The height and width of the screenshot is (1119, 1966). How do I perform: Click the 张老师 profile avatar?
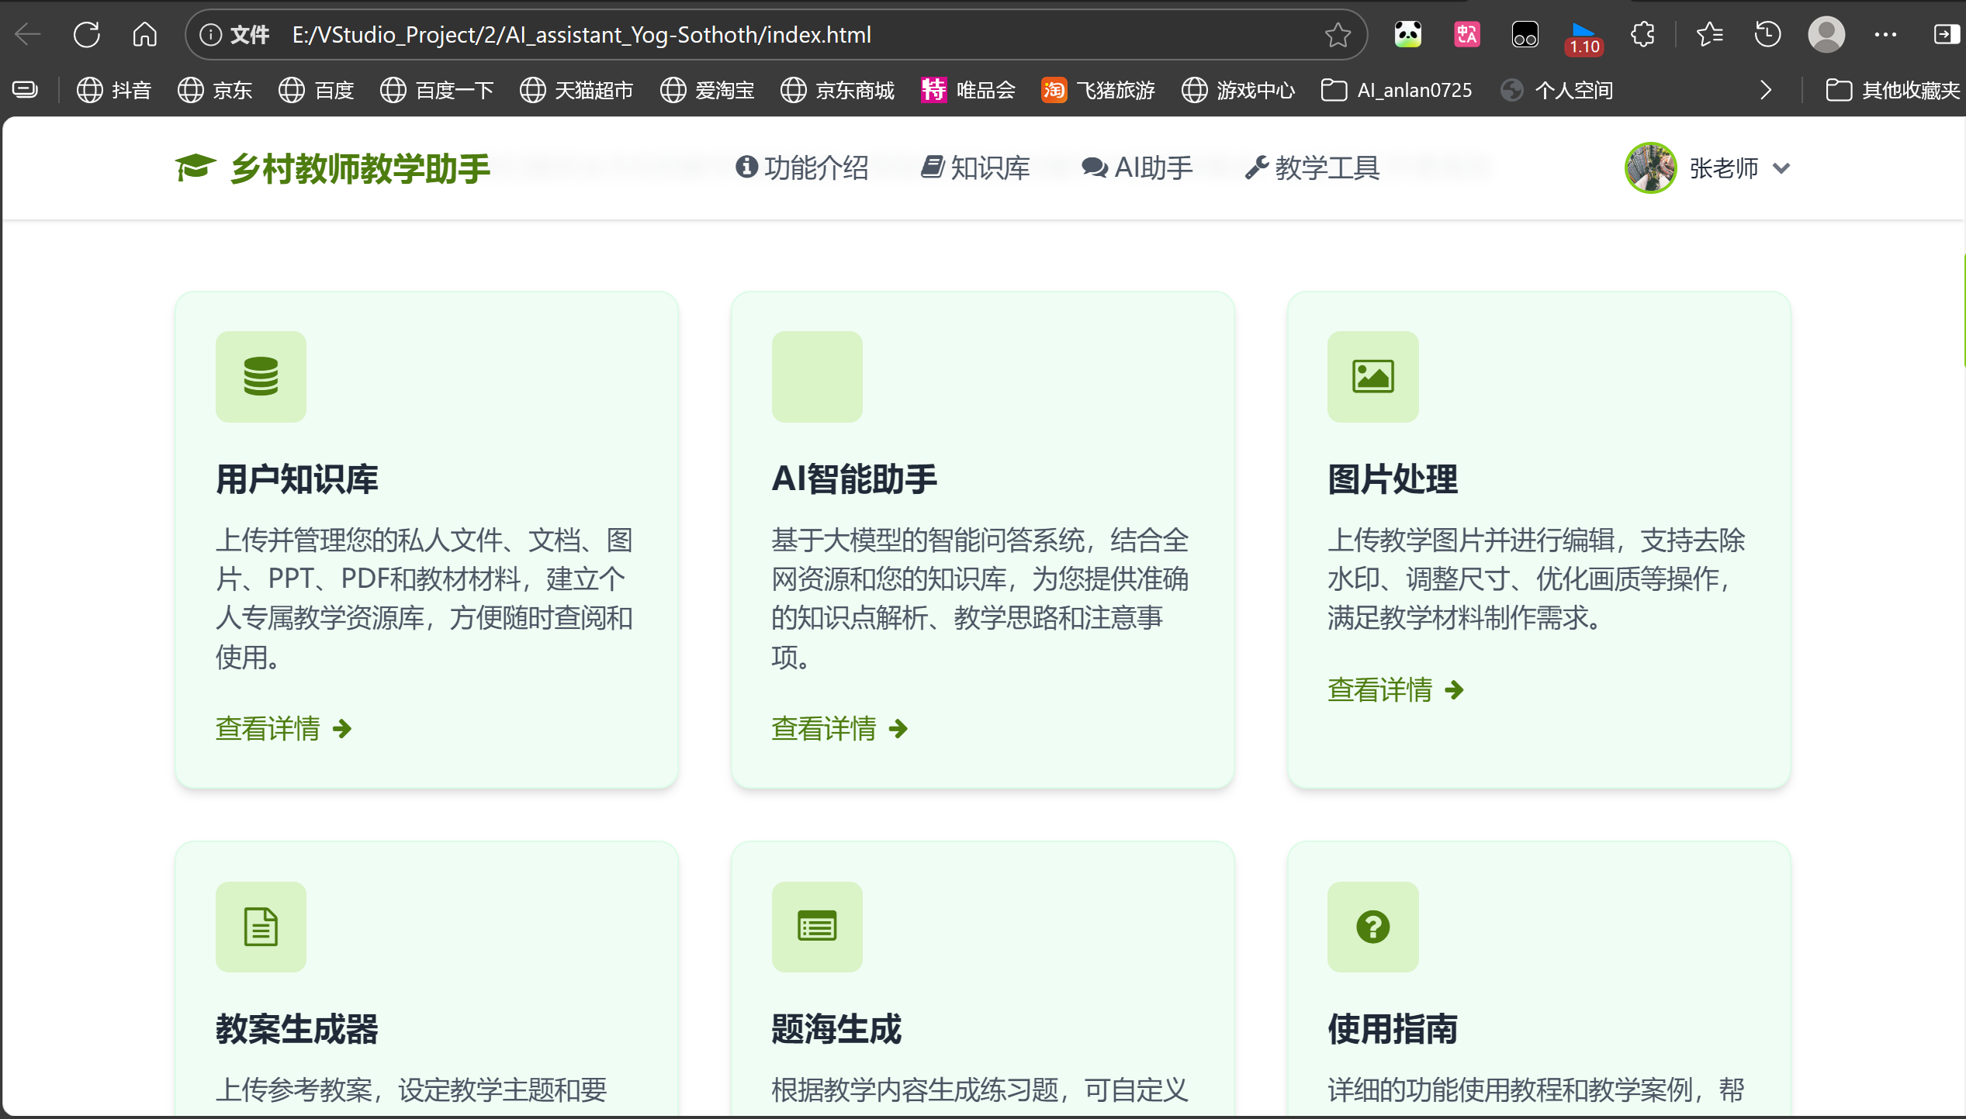point(1650,168)
